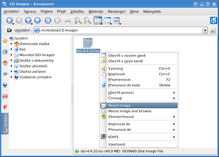This screenshot has width=219, height=157.
Task: Select Kopírovat from context menu
Action: click(139, 74)
